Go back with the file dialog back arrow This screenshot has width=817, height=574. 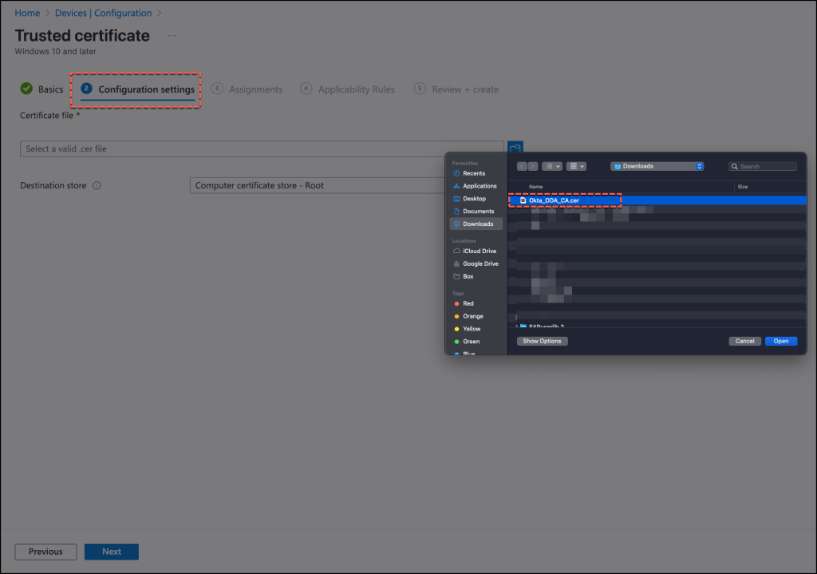(x=522, y=166)
